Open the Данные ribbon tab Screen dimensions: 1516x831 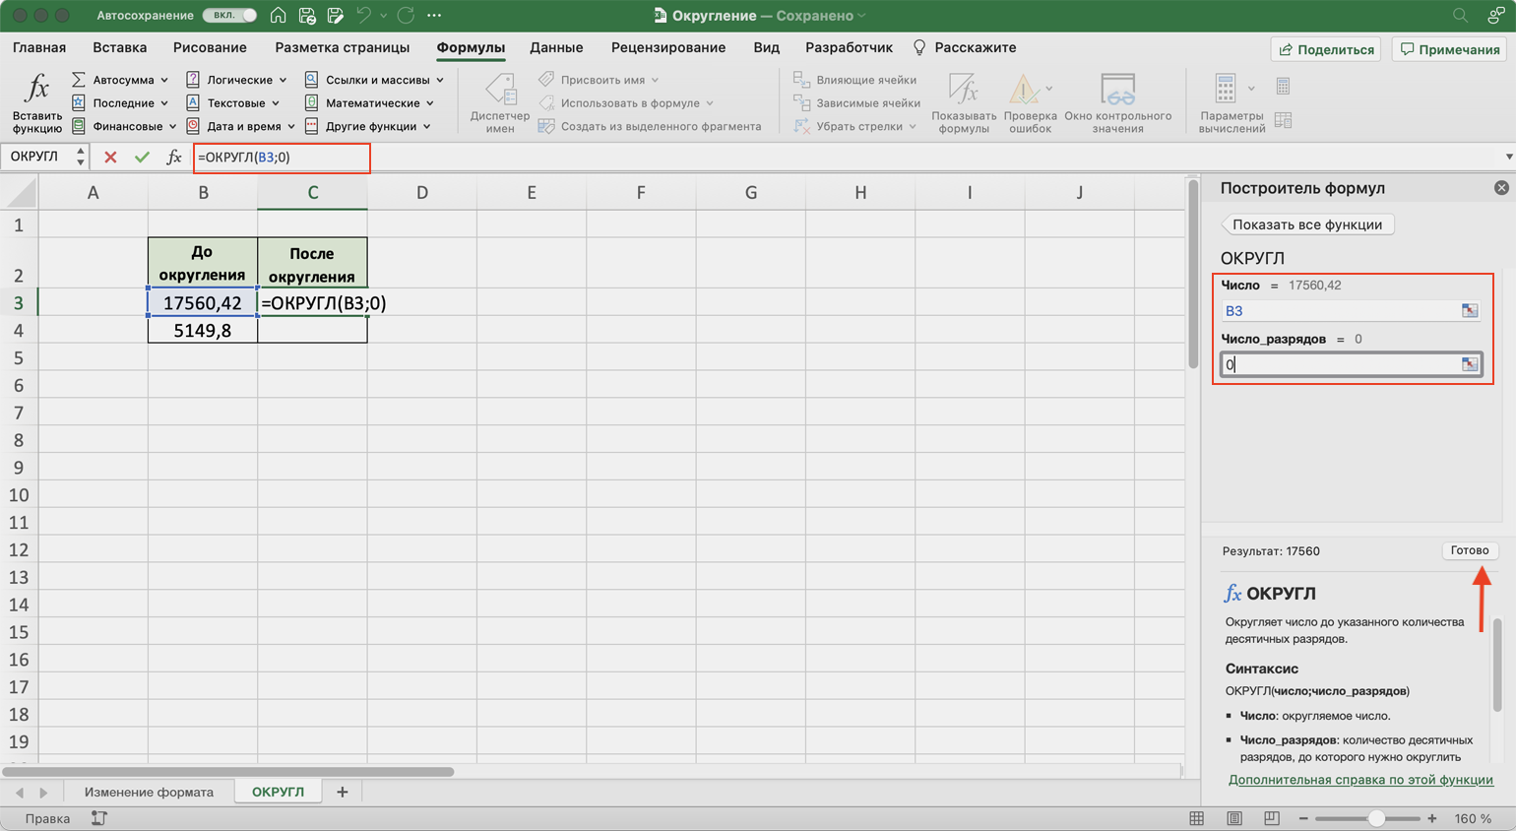556,47
